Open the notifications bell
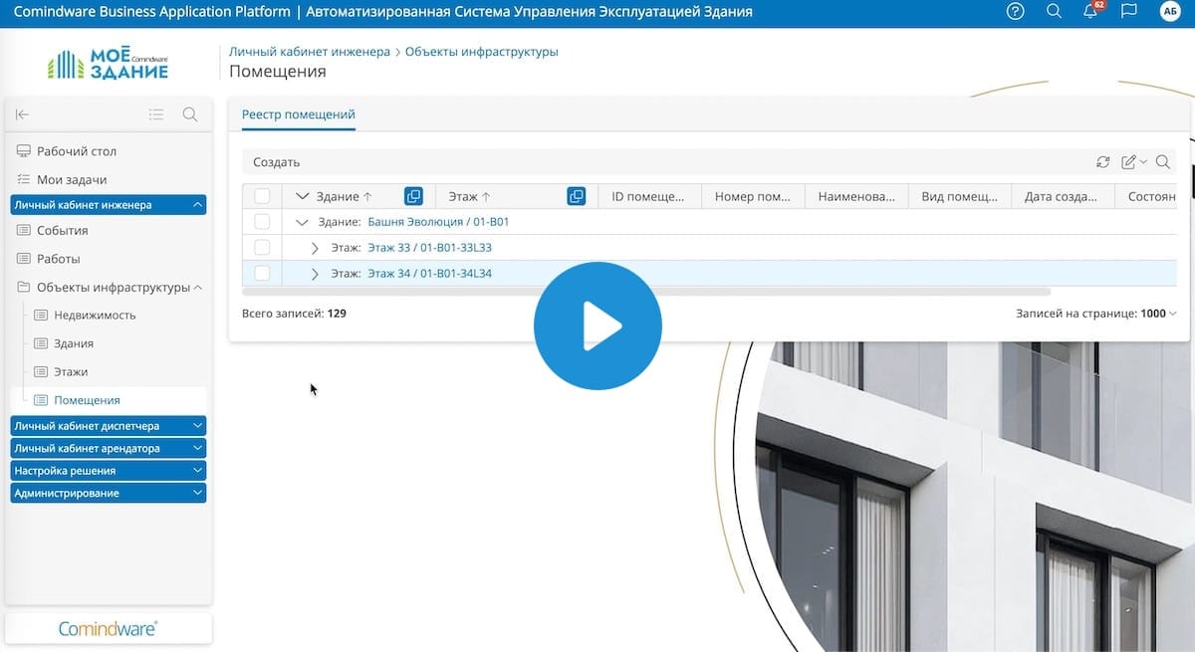 tap(1091, 12)
